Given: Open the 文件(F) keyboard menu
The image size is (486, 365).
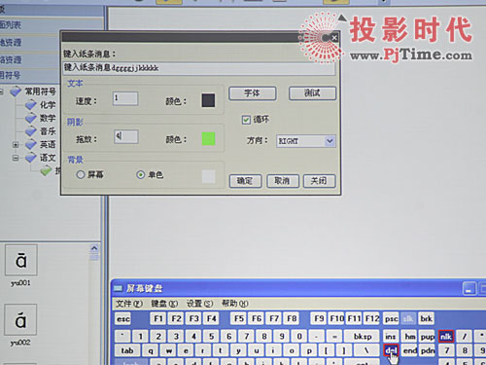Looking at the screenshot, I should coord(129,304).
